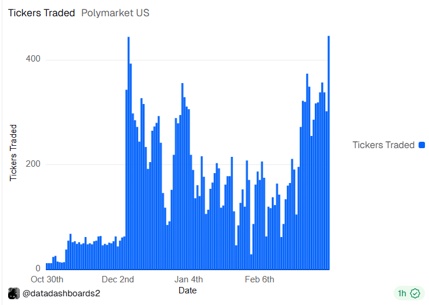Click the datadashboards2 author avatar icon
The height and width of the screenshot is (305, 429).
tap(14, 293)
